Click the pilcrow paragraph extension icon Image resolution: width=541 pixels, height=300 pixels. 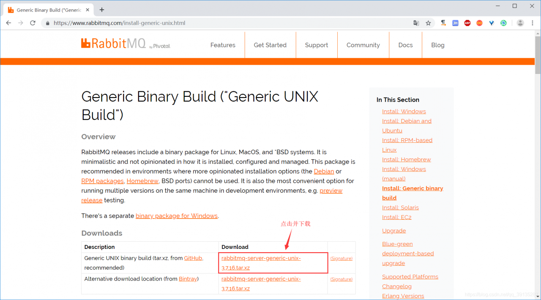443,23
